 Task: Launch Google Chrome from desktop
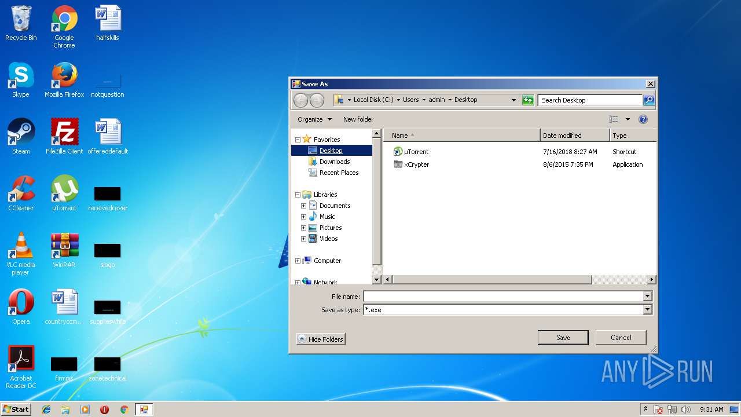(x=64, y=27)
